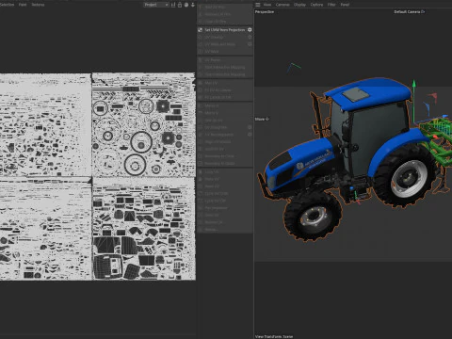This screenshot has height=339, width=452.
Task: Click the upper-left UV tile
Action: click(45, 125)
